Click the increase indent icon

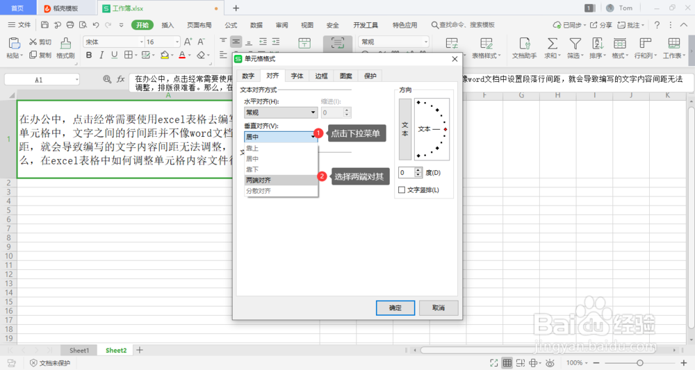coord(276,42)
